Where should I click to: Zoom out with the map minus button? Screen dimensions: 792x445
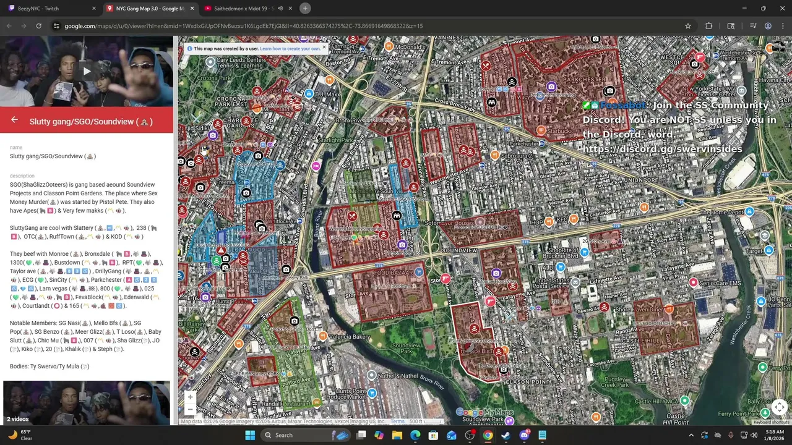point(191,409)
